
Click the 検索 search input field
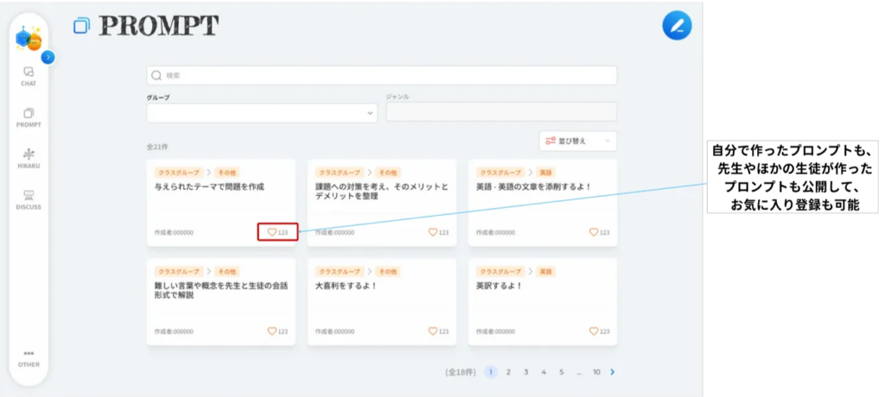click(389, 76)
